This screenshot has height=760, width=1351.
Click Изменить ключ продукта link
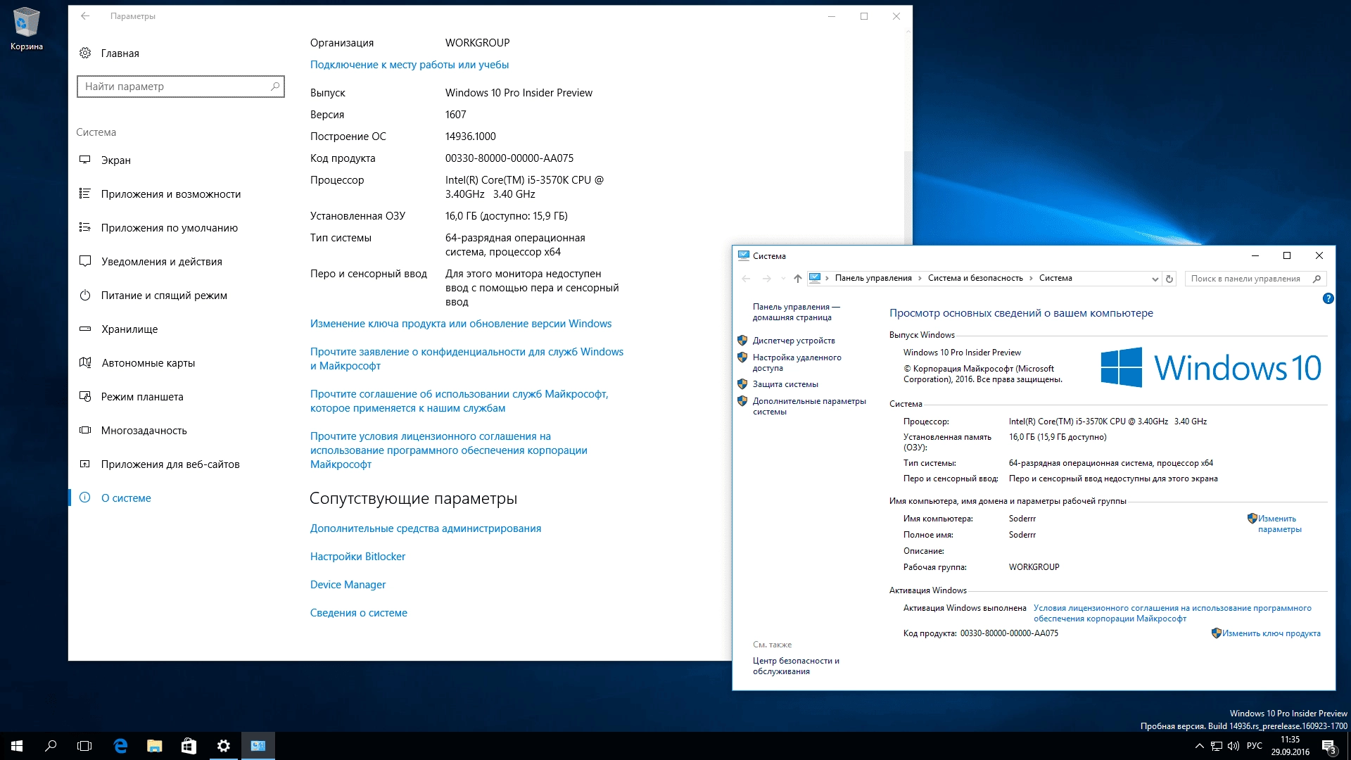pos(1271,633)
